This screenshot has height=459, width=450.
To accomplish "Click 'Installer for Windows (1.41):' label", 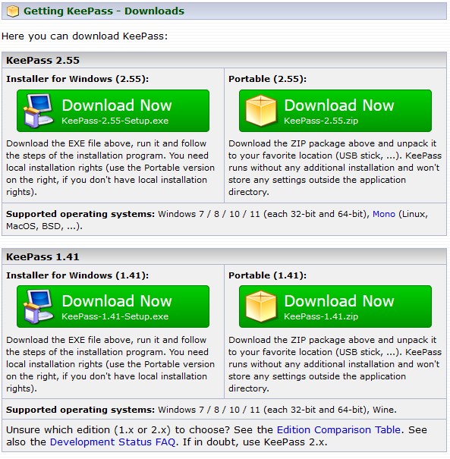I will 77,275.
